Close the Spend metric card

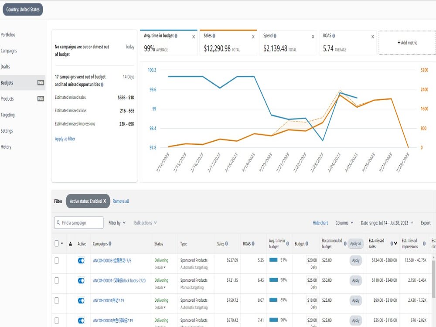click(x=313, y=37)
